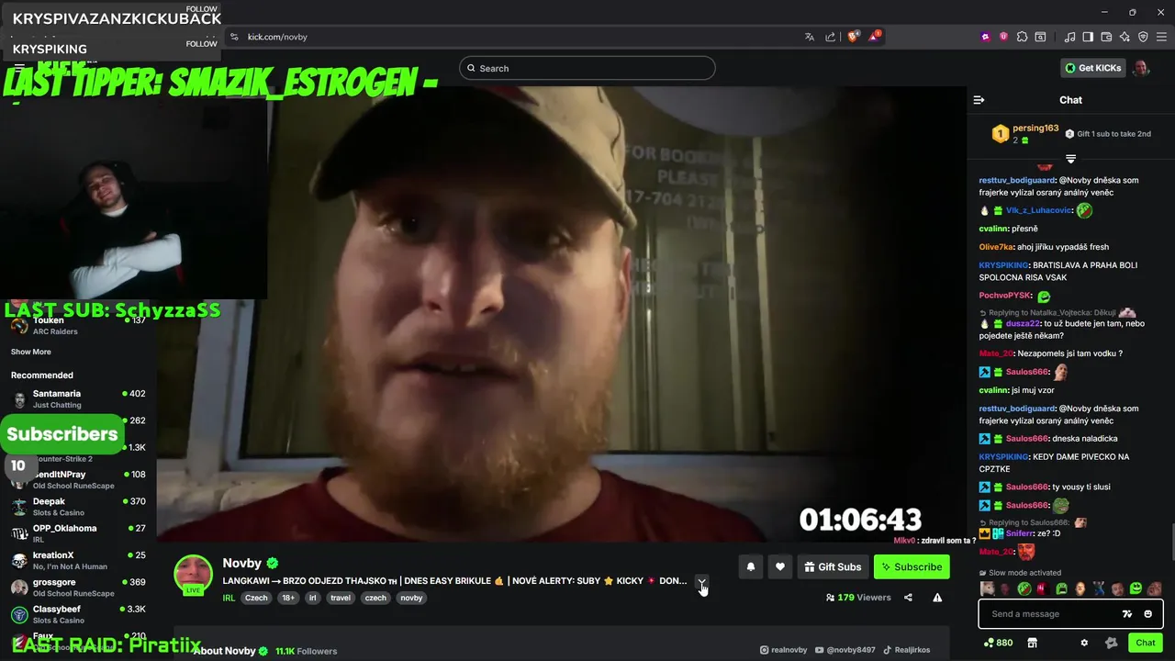
Task: Open the Brave Wallet icon
Action: (1106, 37)
